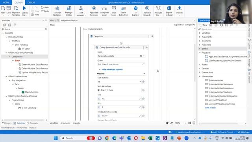Click the Timeout milliseconds input field
This screenshot has width=252, height=142.
[120, 116]
